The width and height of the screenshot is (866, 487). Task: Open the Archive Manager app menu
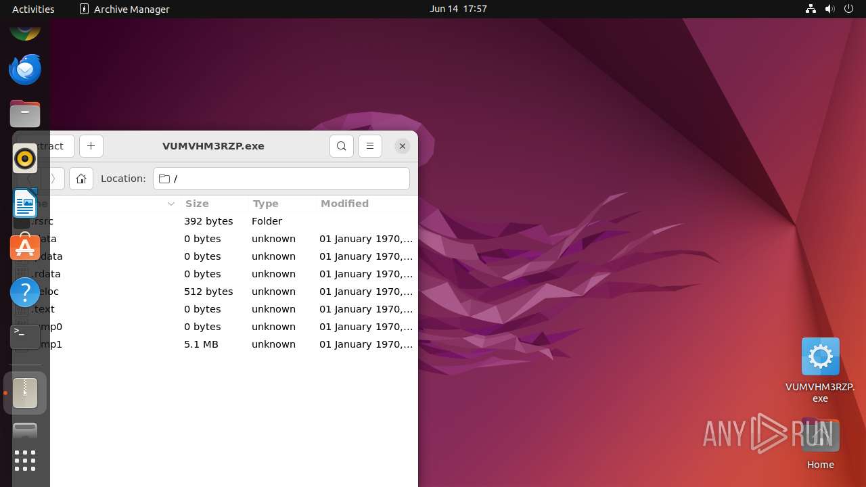(124, 9)
